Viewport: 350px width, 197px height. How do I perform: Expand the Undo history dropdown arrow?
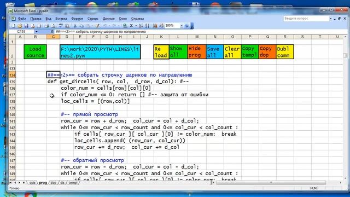tap(109, 26)
